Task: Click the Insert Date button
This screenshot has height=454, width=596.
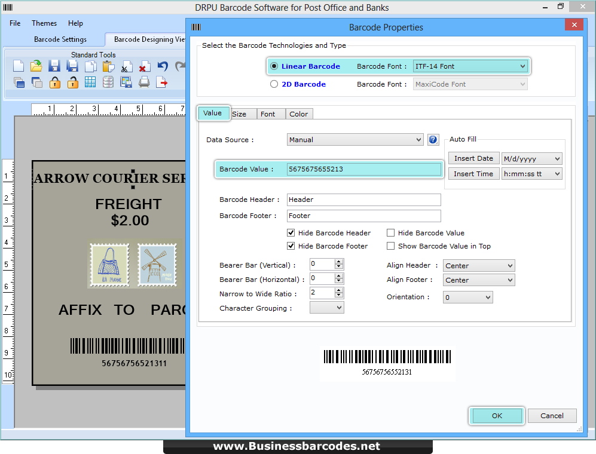Action: [473, 158]
